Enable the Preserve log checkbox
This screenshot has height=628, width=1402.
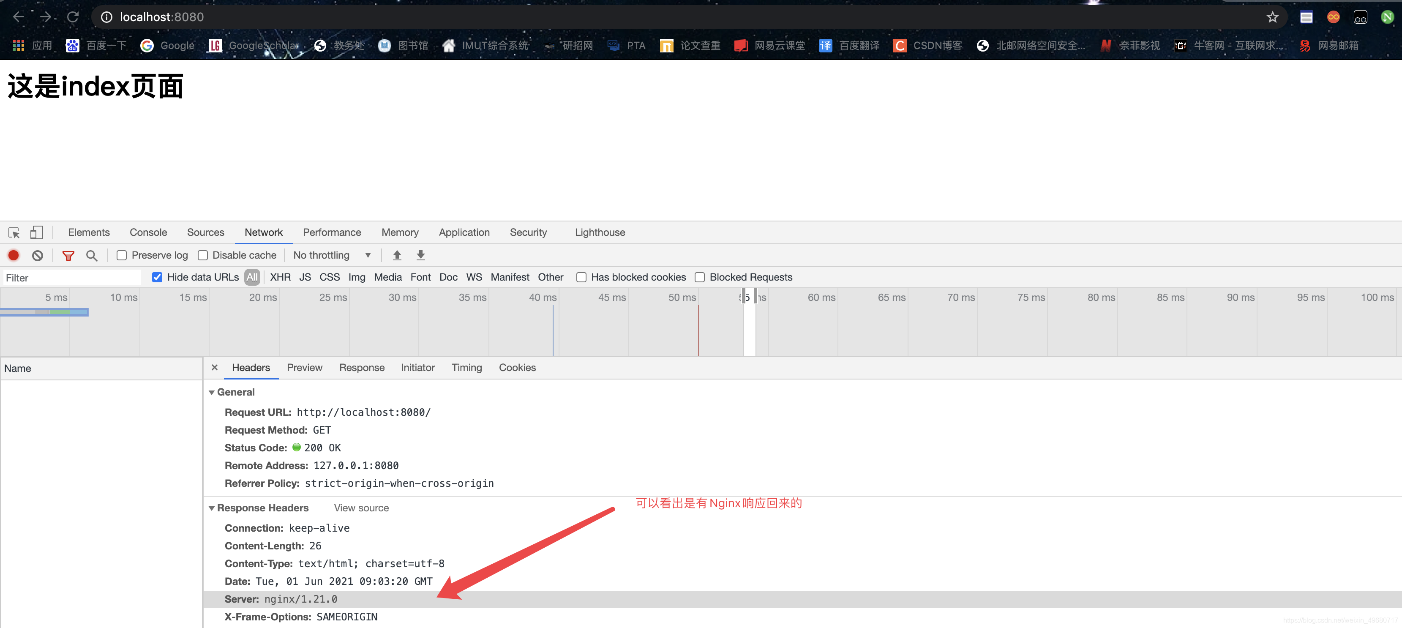(122, 255)
